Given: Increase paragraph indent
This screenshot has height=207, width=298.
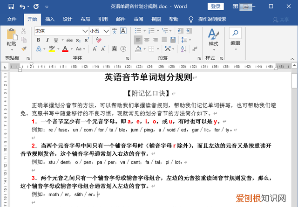Looking at the screenshot, I should coord(189,31).
